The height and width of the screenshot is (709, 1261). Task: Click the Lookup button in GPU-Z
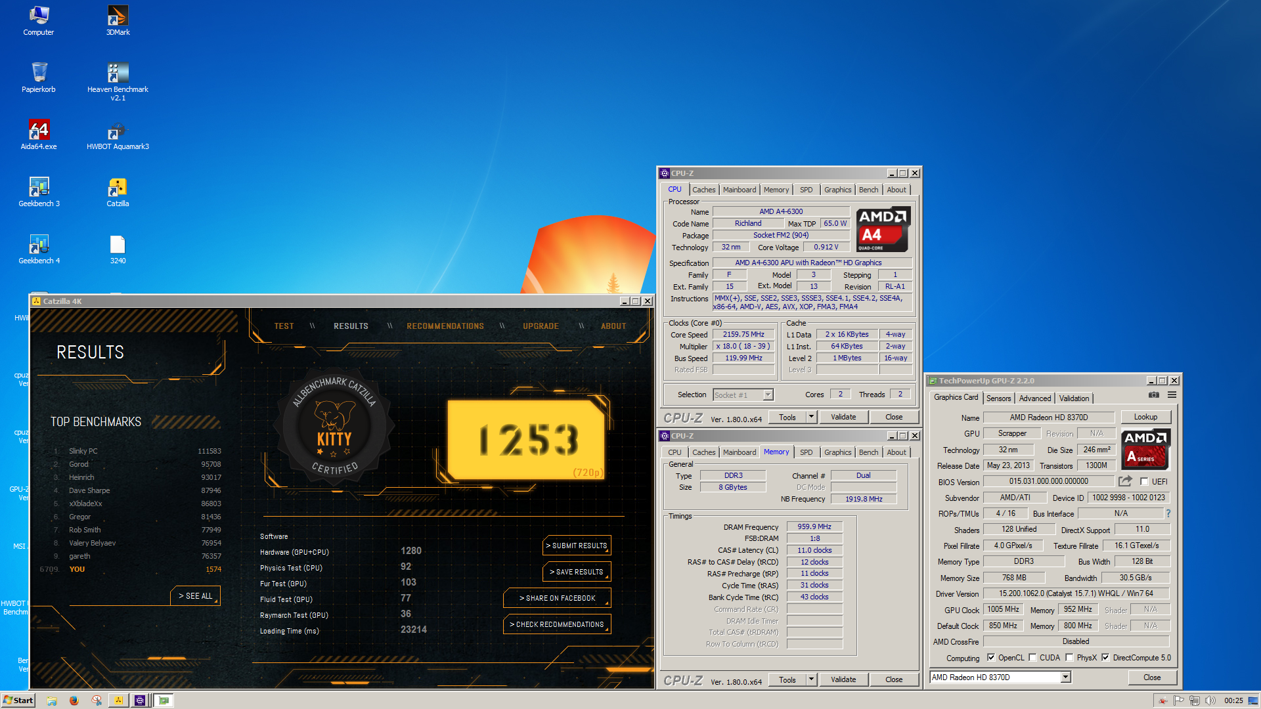tap(1145, 417)
